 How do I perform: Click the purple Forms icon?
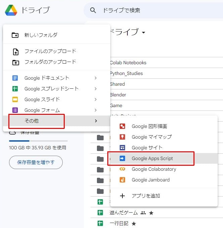[15, 110]
